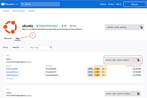Image resolution: width=147 pixels, height=98 pixels.
Task: Click the docker pull ubuntu:latest command text
Action: (118, 60)
